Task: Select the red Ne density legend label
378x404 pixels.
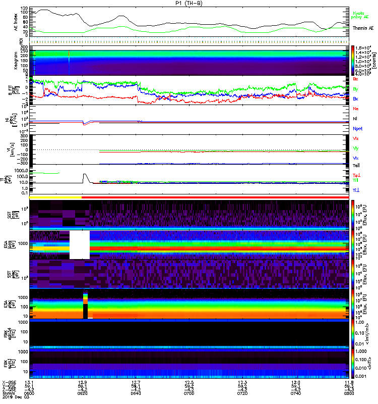Action: pyautogui.click(x=356, y=109)
